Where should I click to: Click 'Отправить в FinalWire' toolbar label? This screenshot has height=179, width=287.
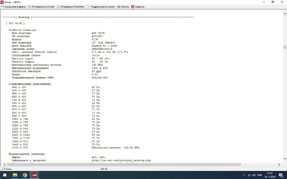[72, 7]
